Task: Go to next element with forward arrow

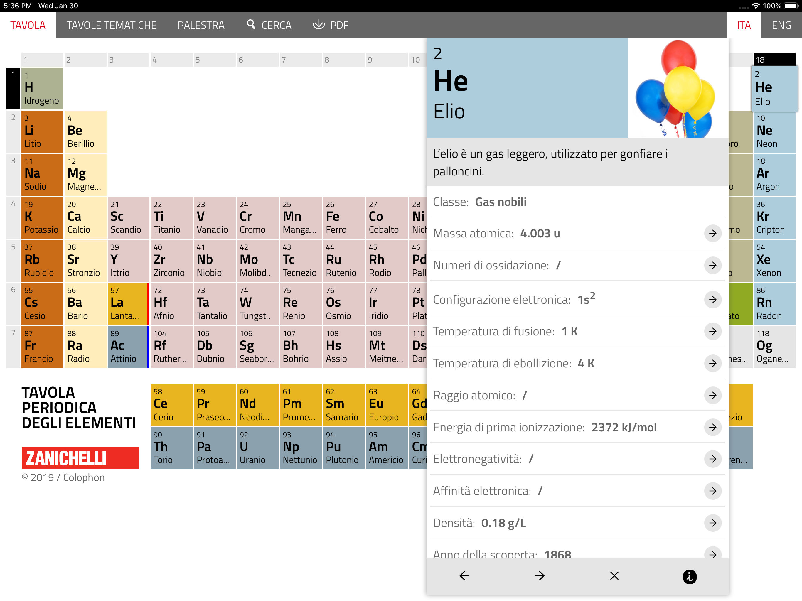Action: (540, 576)
